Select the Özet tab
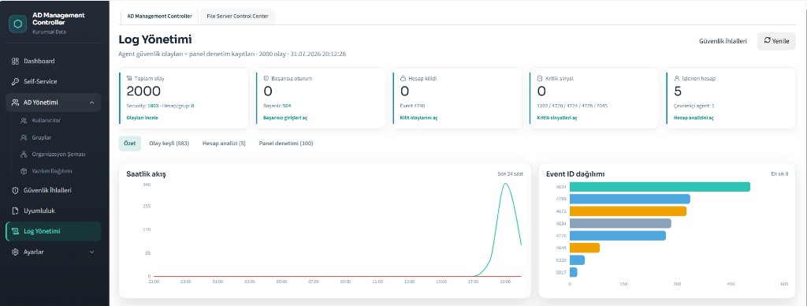The height and width of the screenshot is (306, 807). tap(130, 144)
